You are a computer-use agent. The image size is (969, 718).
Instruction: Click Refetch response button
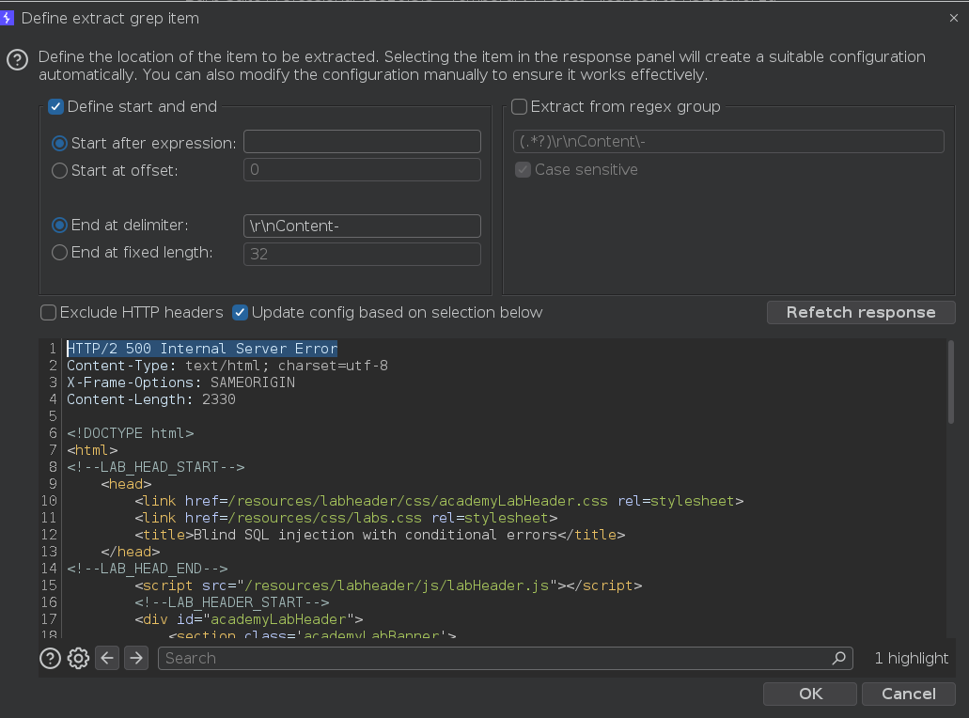tap(861, 313)
